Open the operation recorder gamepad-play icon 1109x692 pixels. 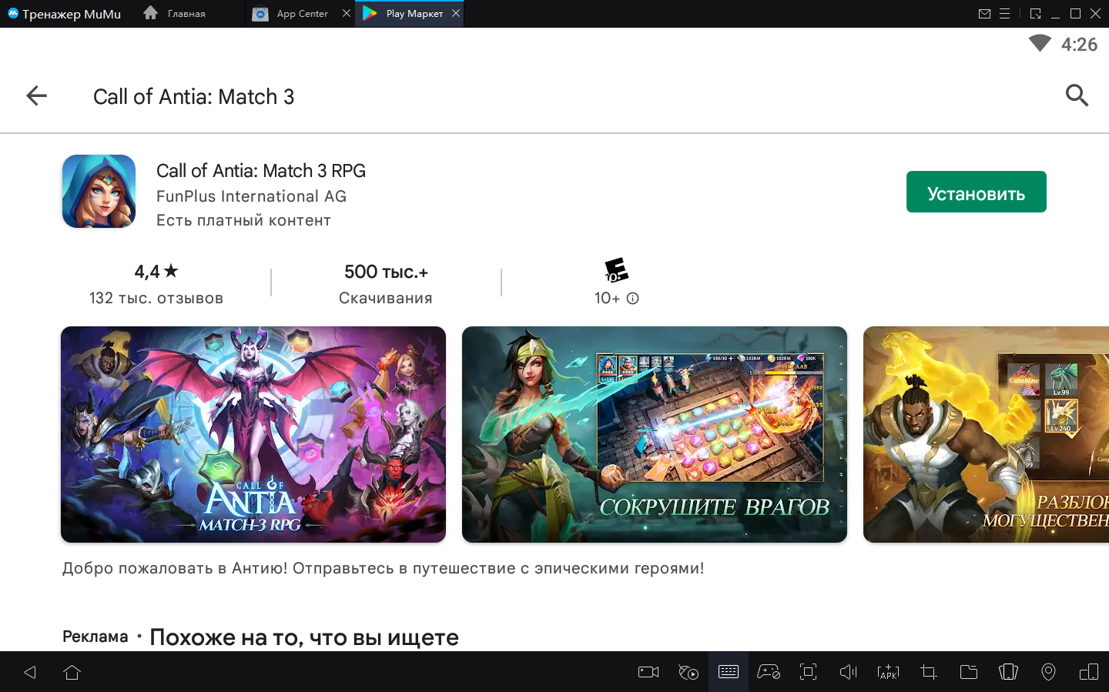(x=689, y=672)
